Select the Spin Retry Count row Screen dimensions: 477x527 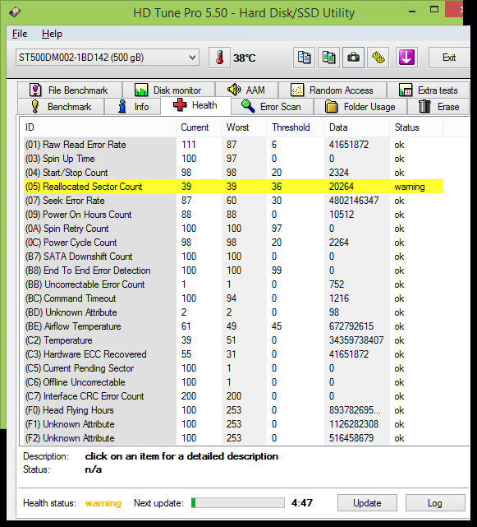tap(234, 229)
